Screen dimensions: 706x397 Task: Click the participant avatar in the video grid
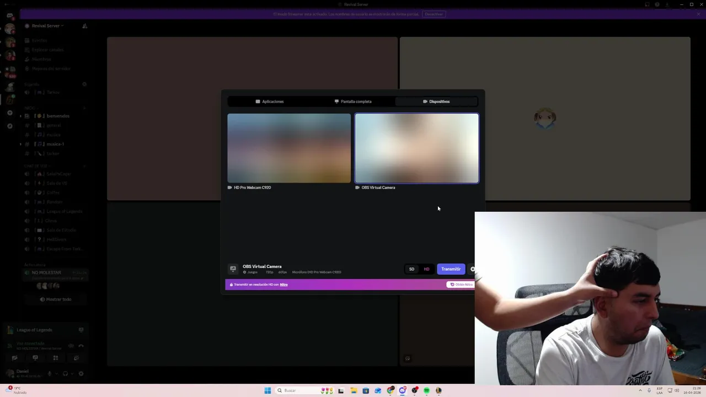coord(545,118)
